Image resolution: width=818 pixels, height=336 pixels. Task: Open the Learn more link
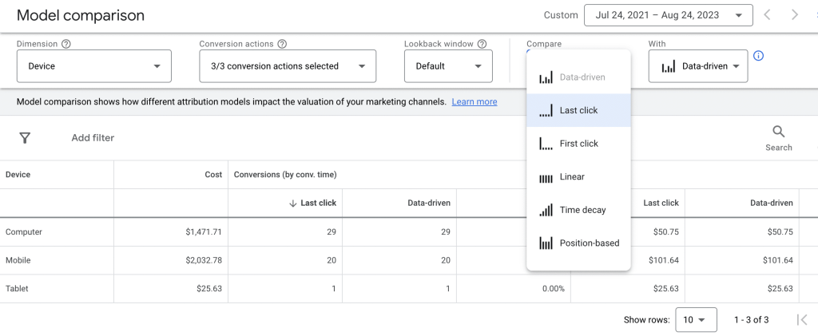click(475, 102)
